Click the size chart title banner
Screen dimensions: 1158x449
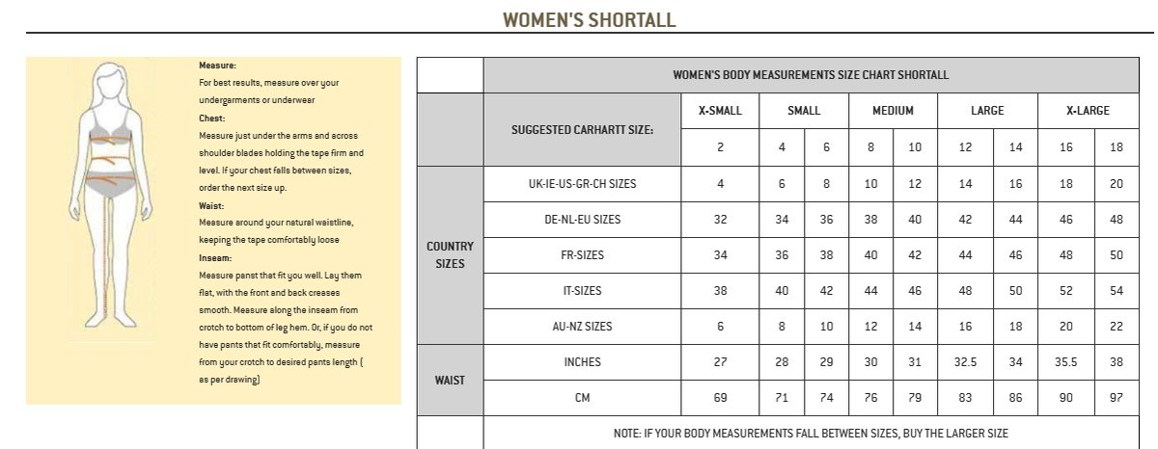[x=811, y=75]
